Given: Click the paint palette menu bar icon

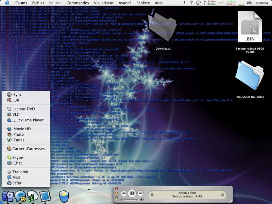Looking at the screenshot, I should [x=199, y=3].
